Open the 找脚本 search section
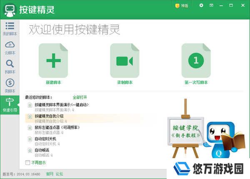This screenshot has width=250, height=179. coord(10,67)
